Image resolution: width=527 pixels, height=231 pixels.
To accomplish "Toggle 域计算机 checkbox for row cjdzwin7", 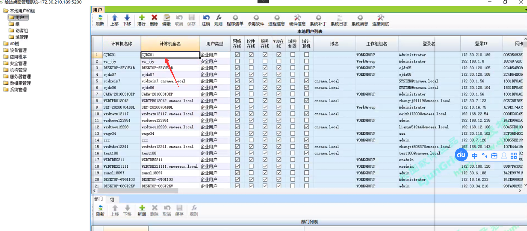I will tap(307, 81).
